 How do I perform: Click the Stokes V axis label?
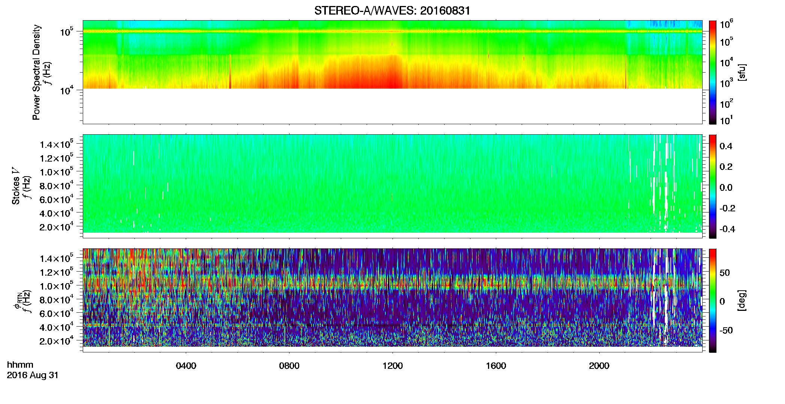(x=16, y=186)
